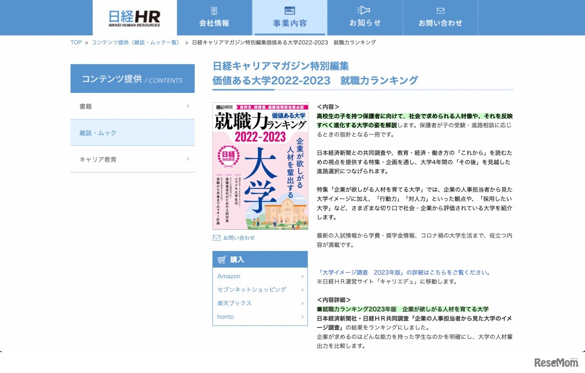585x373 pixels.
Task: Click the chevron beside Amazon
Action: 303,276
